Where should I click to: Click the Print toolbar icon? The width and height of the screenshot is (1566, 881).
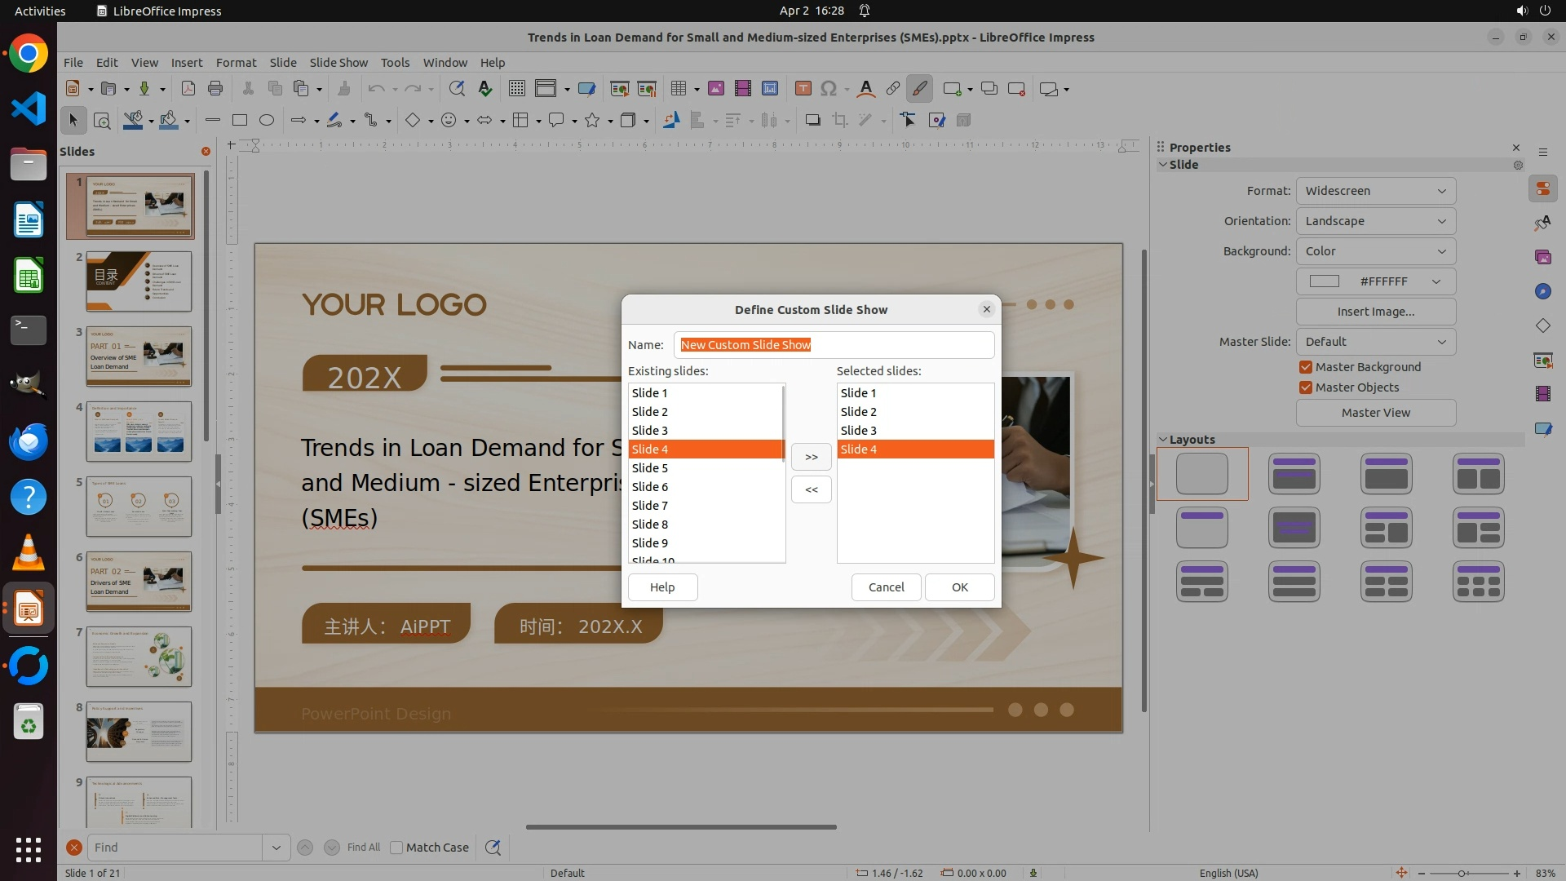(x=215, y=89)
